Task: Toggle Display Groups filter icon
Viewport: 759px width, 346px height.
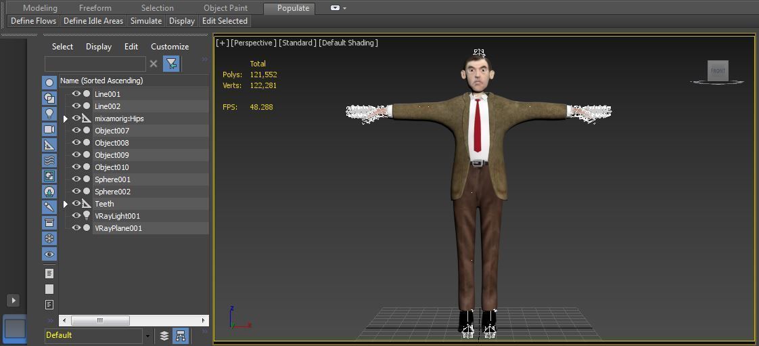Action: pos(49,176)
